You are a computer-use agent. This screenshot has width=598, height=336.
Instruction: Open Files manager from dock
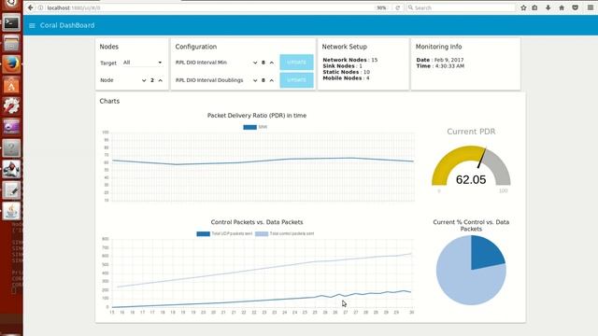click(x=11, y=43)
